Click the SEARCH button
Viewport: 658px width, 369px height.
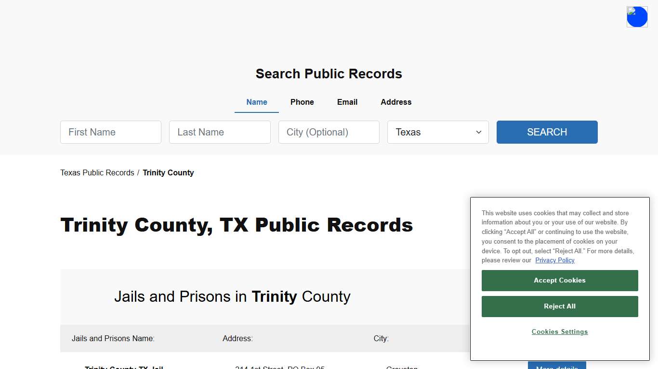click(547, 132)
